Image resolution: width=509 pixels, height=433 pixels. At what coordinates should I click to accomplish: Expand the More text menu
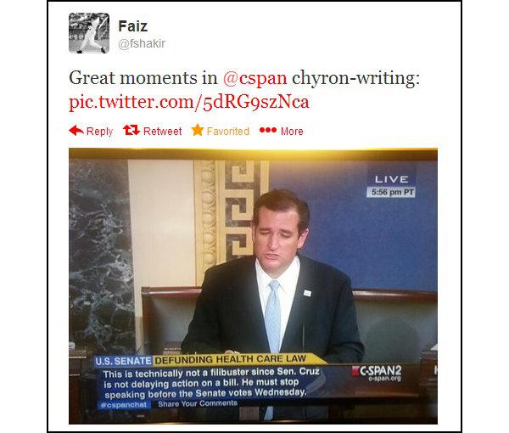[x=292, y=132]
